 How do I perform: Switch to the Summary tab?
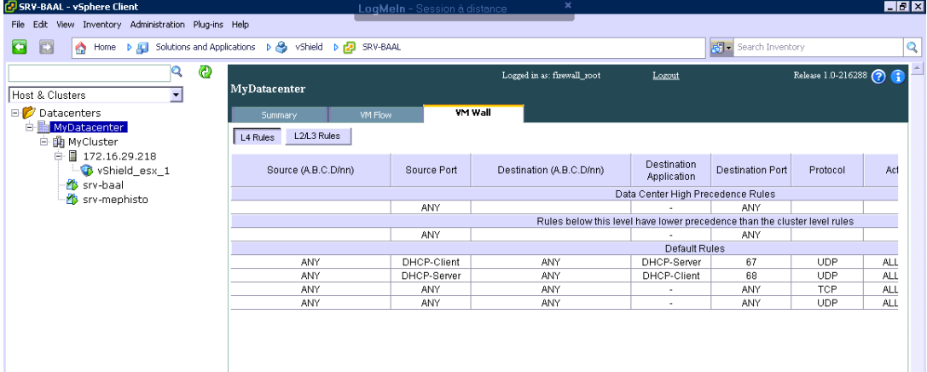click(x=279, y=114)
